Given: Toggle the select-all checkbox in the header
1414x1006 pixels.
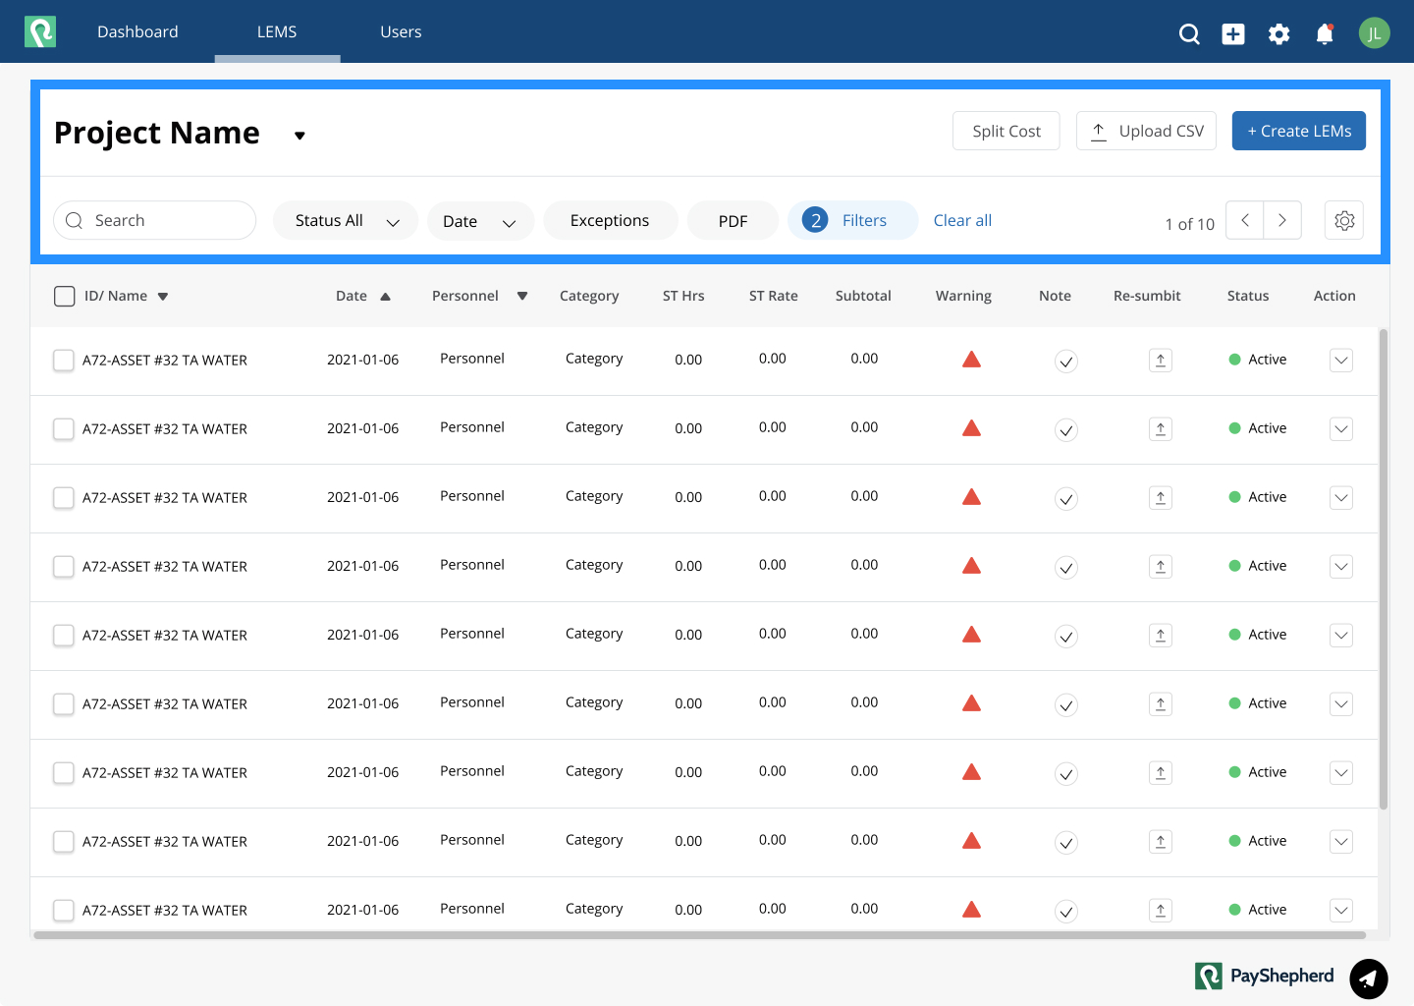Looking at the screenshot, I should [65, 297].
